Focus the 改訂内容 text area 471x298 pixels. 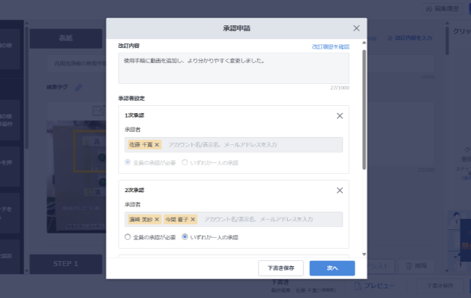tap(234, 68)
